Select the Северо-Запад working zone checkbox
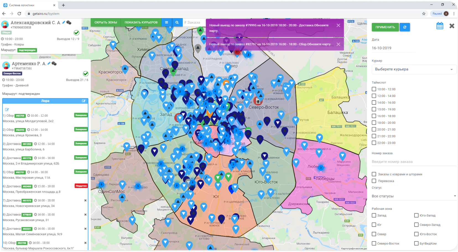Image resolution: width=458 pixels, height=252 pixels. click(x=416, y=225)
